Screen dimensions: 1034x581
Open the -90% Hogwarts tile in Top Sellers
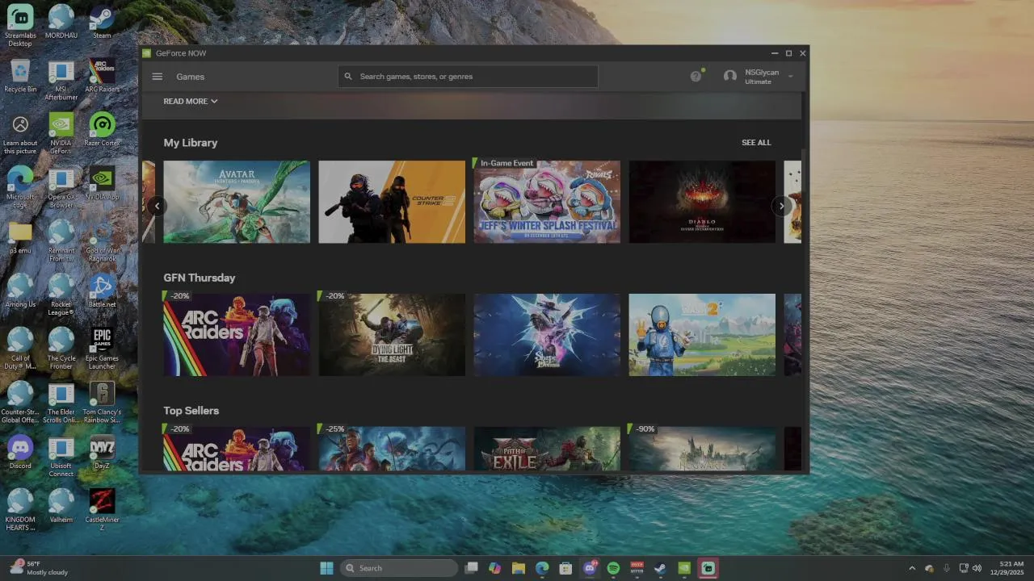(x=702, y=449)
